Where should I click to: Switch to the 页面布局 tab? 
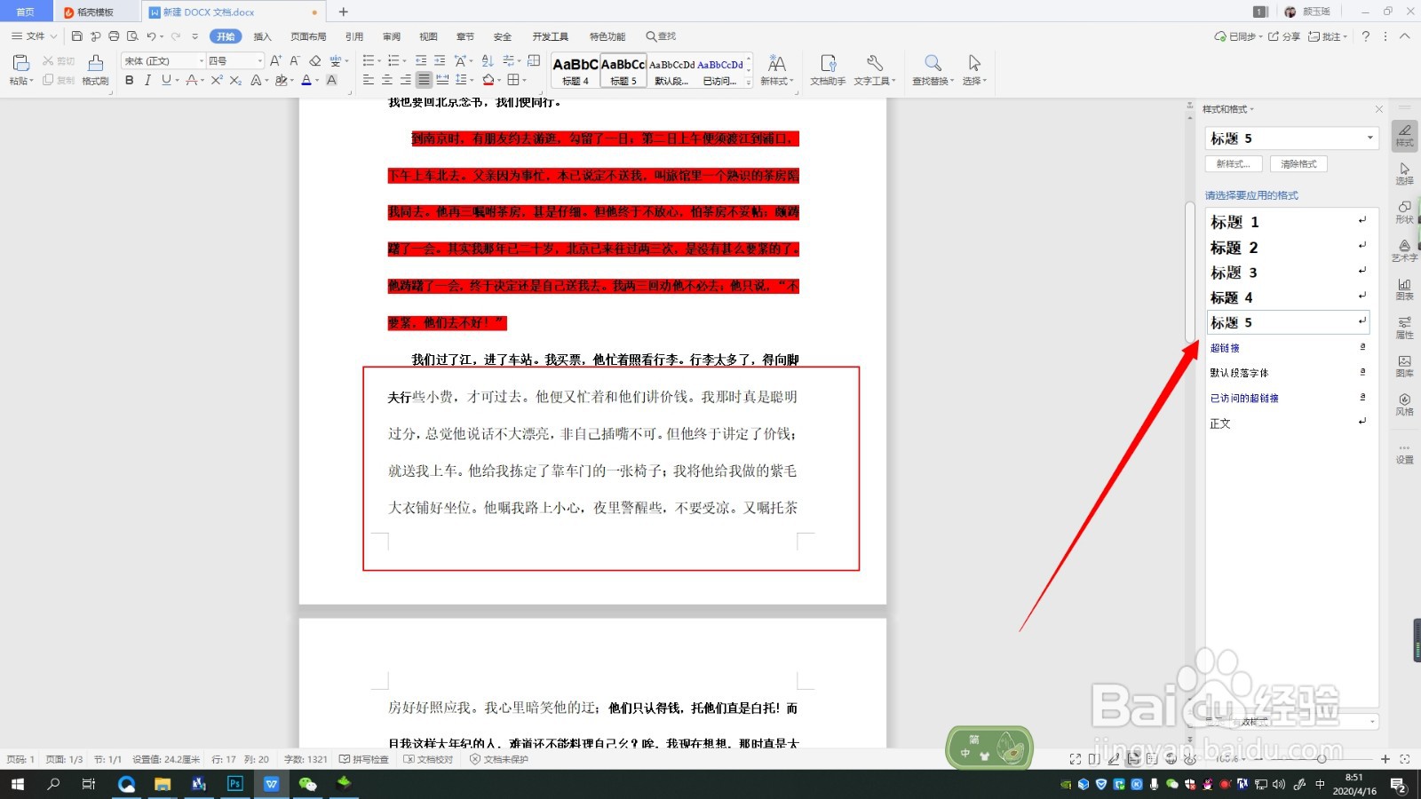coord(308,36)
